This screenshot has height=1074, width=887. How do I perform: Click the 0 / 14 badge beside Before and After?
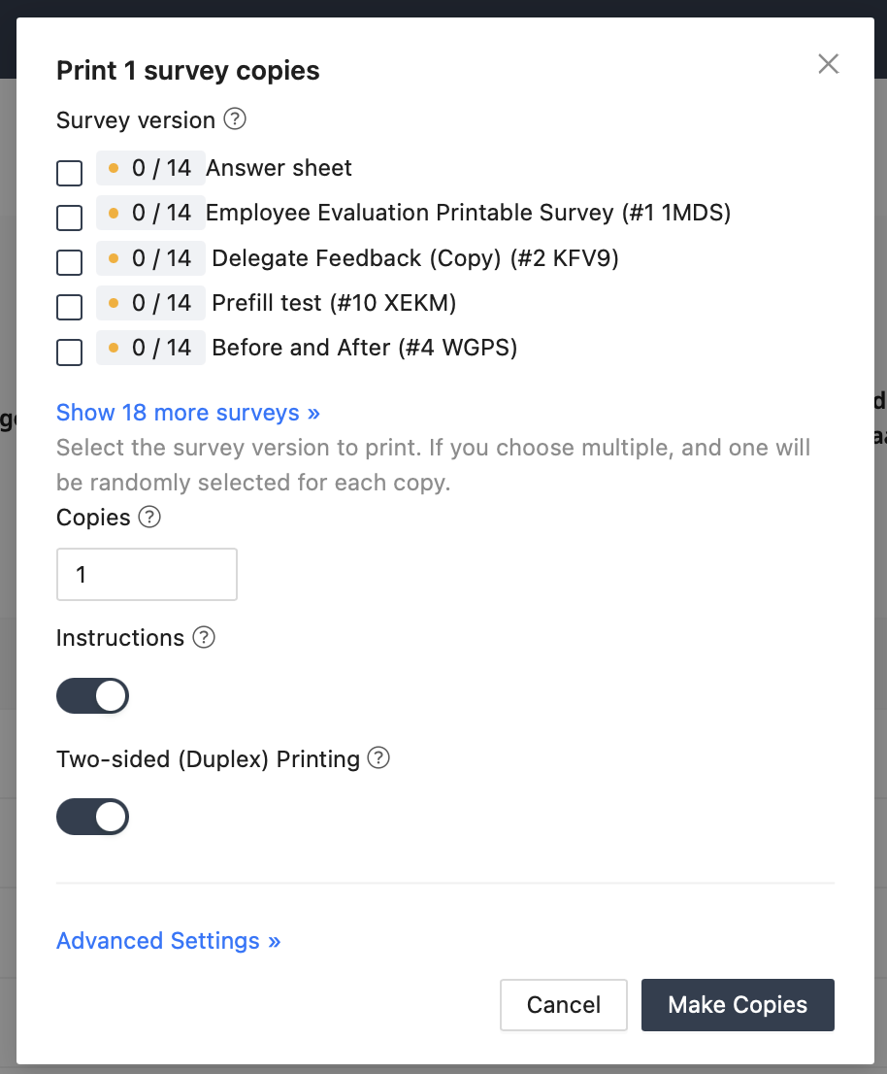pos(150,348)
